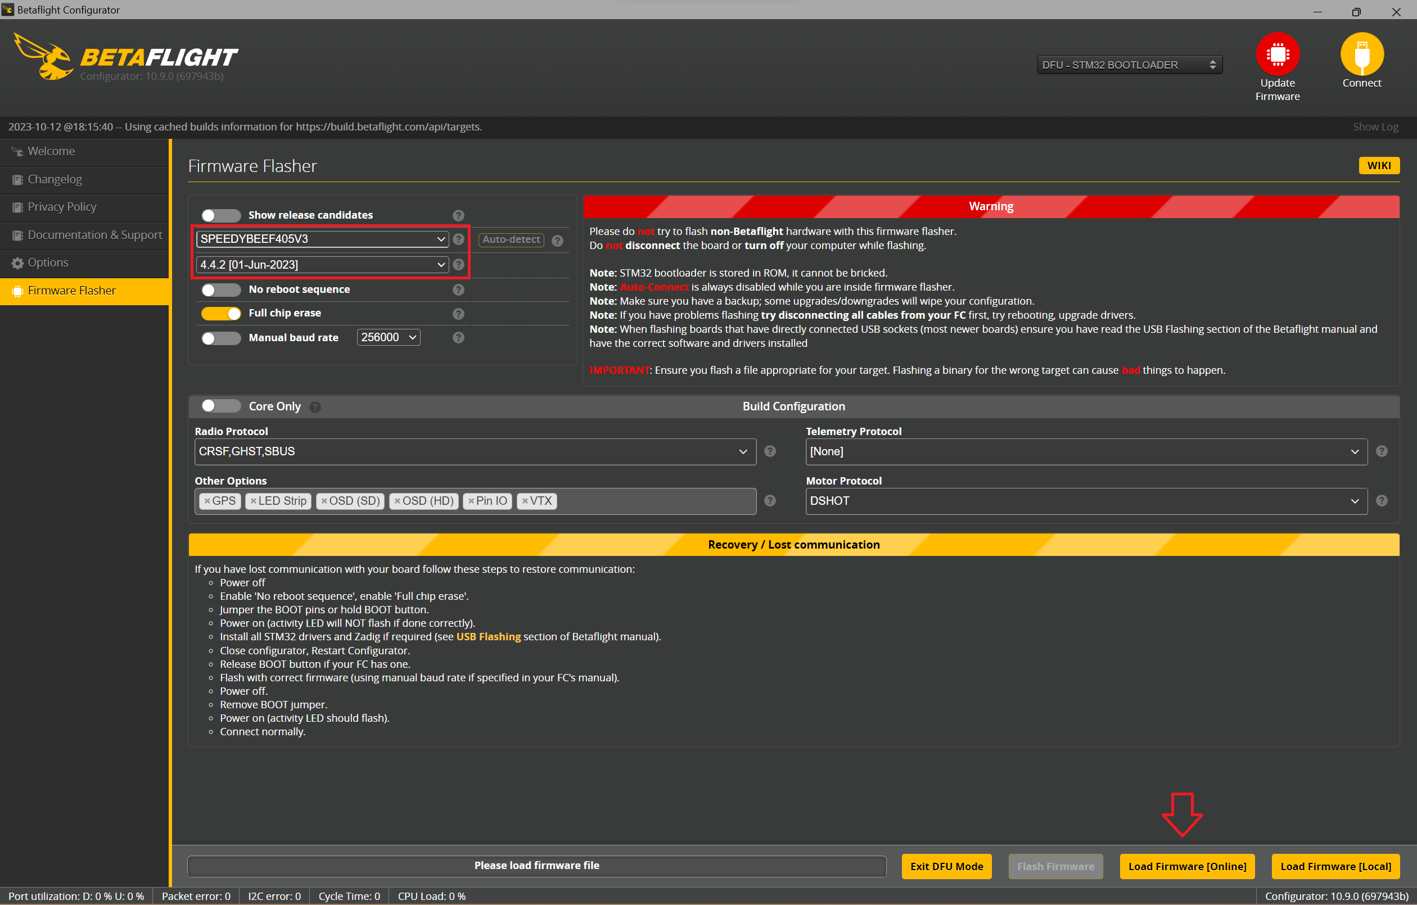Open the Privacy Policy tab
This screenshot has width=1417, height=905.
(85, 207)
